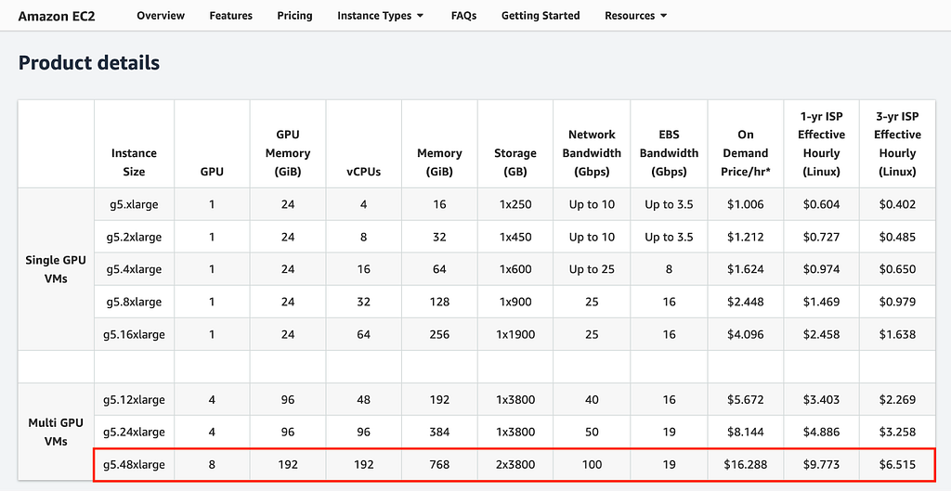The image size is (951, 491).
Task: Click the 384 memory value
Action: coord(439,433)
